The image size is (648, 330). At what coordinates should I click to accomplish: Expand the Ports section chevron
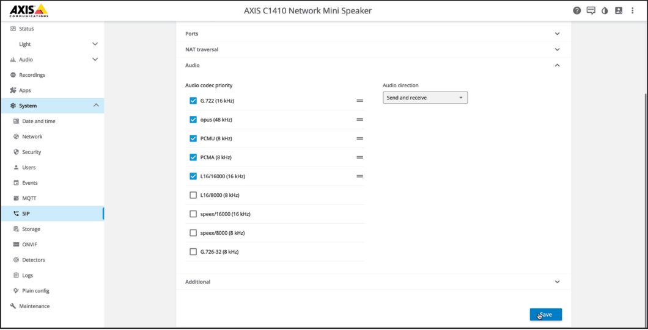tap(557, 34)
